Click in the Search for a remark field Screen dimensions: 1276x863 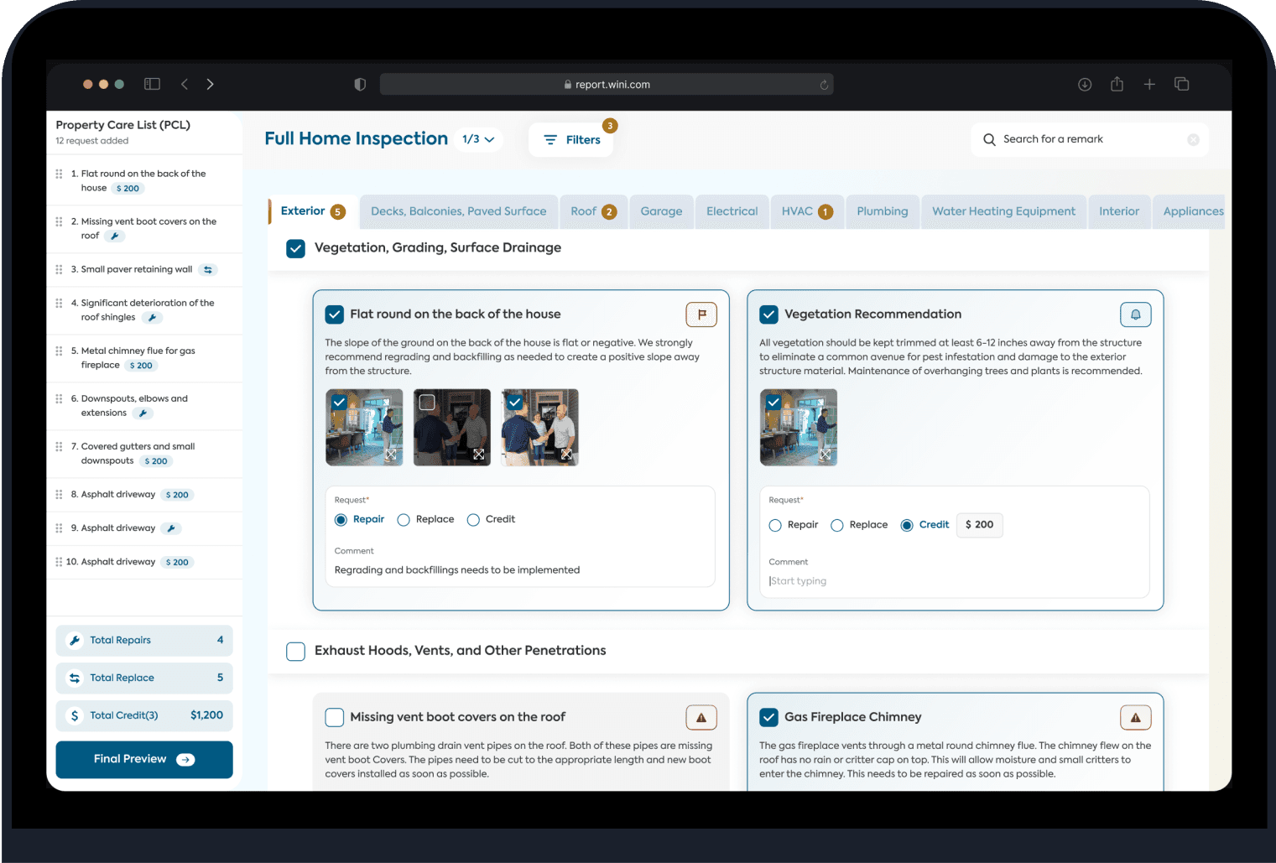tap(1091, 140)
